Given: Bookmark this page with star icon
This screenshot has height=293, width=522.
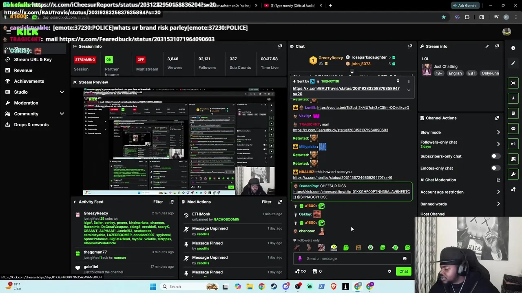Looking at the screenshot, I should point(443,17).
